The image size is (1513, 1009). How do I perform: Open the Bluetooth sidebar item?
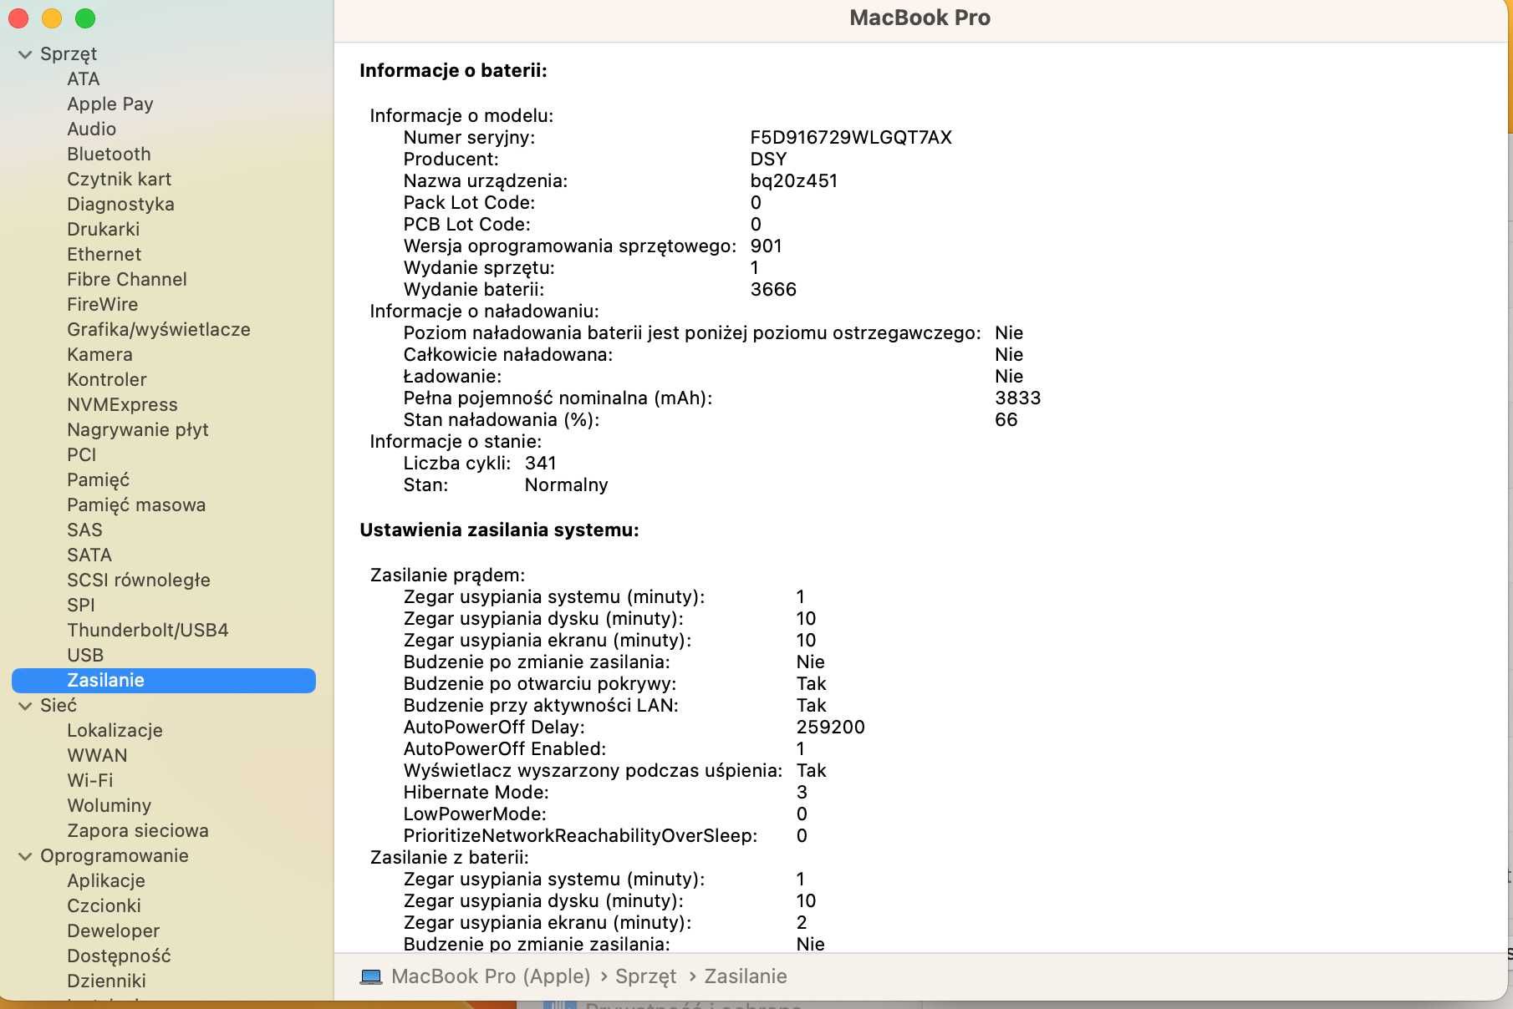[110, 154]
